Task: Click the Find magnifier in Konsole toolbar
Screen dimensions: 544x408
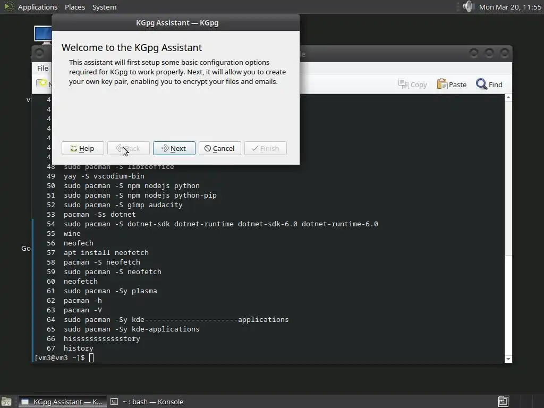Action: (481, 84)
